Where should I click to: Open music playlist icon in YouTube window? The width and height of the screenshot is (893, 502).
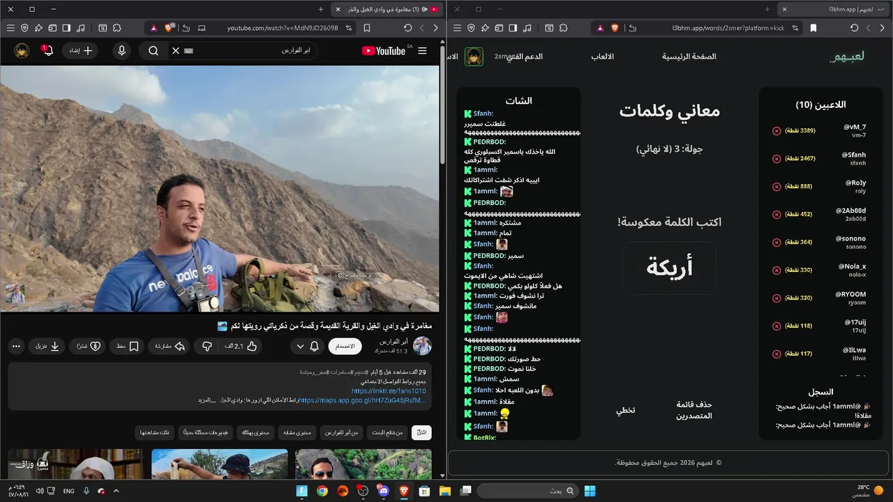coord(81,28)
